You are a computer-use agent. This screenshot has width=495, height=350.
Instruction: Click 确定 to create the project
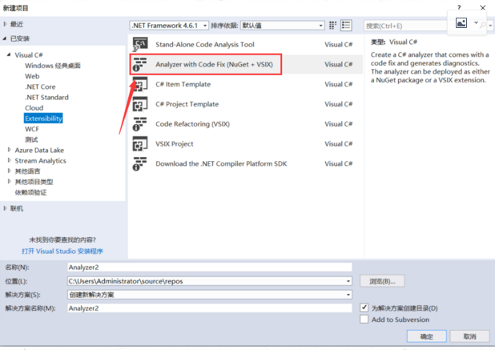pos(426,336)
